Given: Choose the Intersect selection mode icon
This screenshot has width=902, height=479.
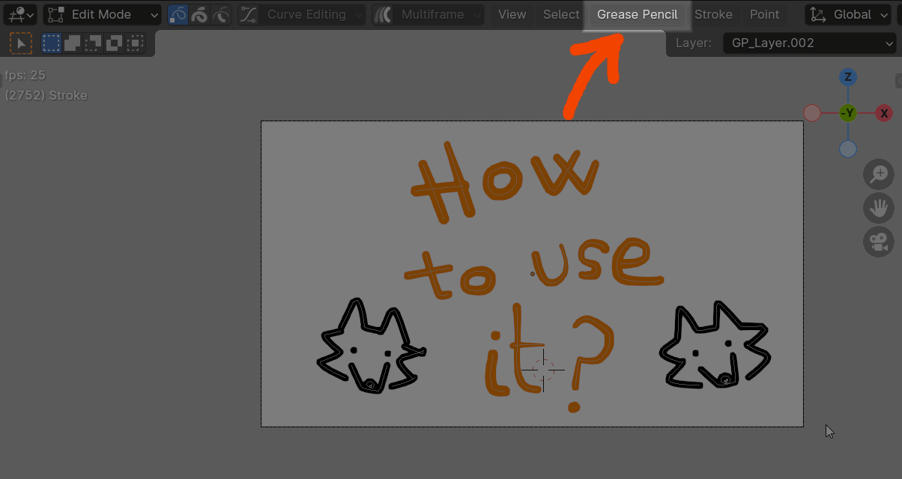Looking at the screenshot, I should [x=135, y=43].
